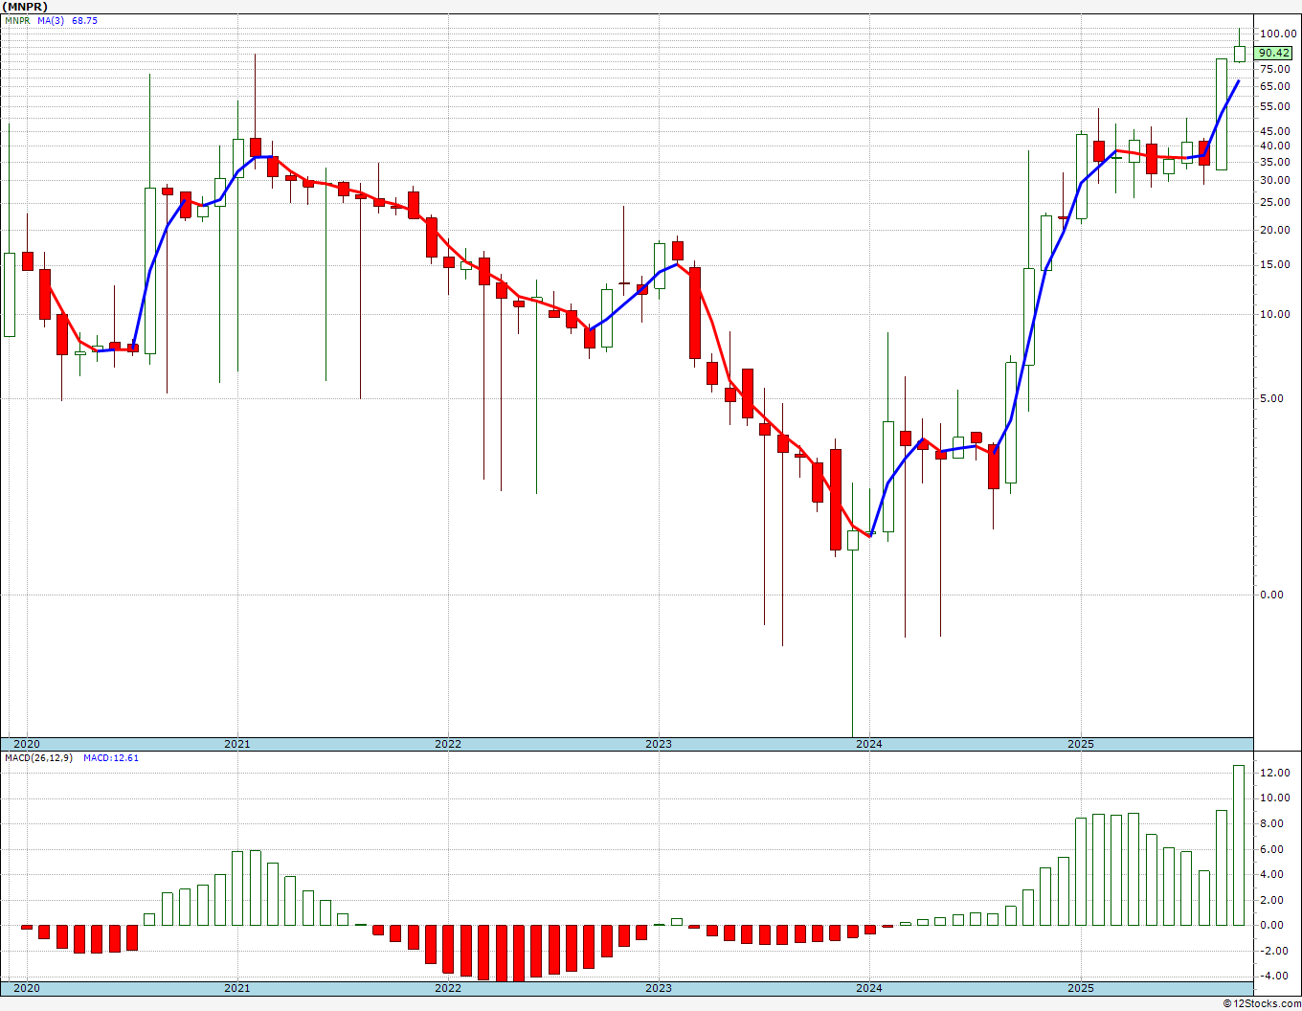Click 2023 on the MACD time axis
1302x1011 pixels.
pyautogui.click(x=659, y=988)
